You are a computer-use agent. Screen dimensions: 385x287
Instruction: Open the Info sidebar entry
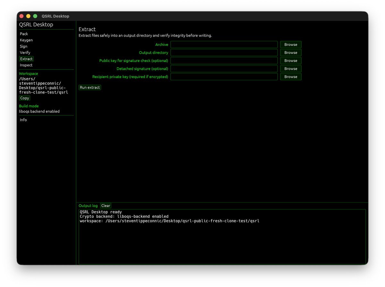click(23, 120)
